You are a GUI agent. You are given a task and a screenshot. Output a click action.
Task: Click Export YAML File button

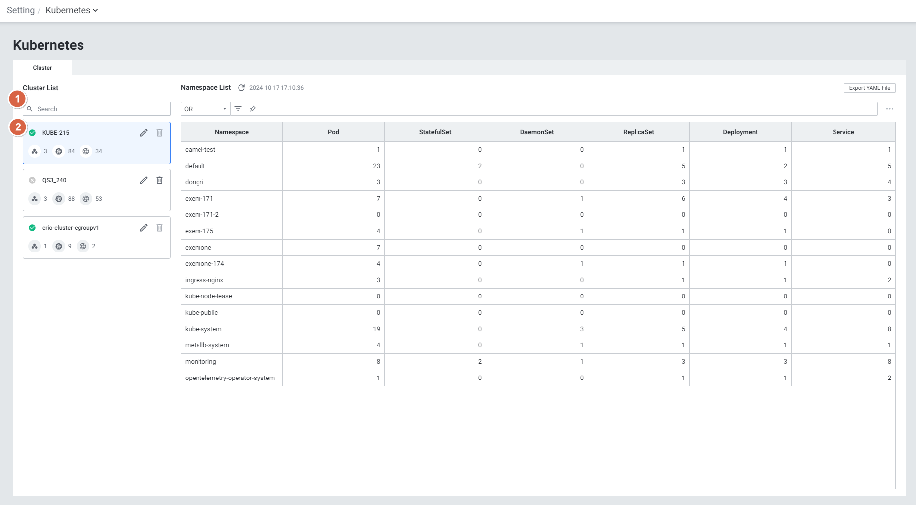(869, 88)
